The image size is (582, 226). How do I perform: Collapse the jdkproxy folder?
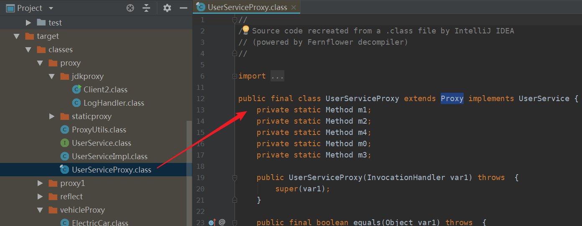pos(52,76)
